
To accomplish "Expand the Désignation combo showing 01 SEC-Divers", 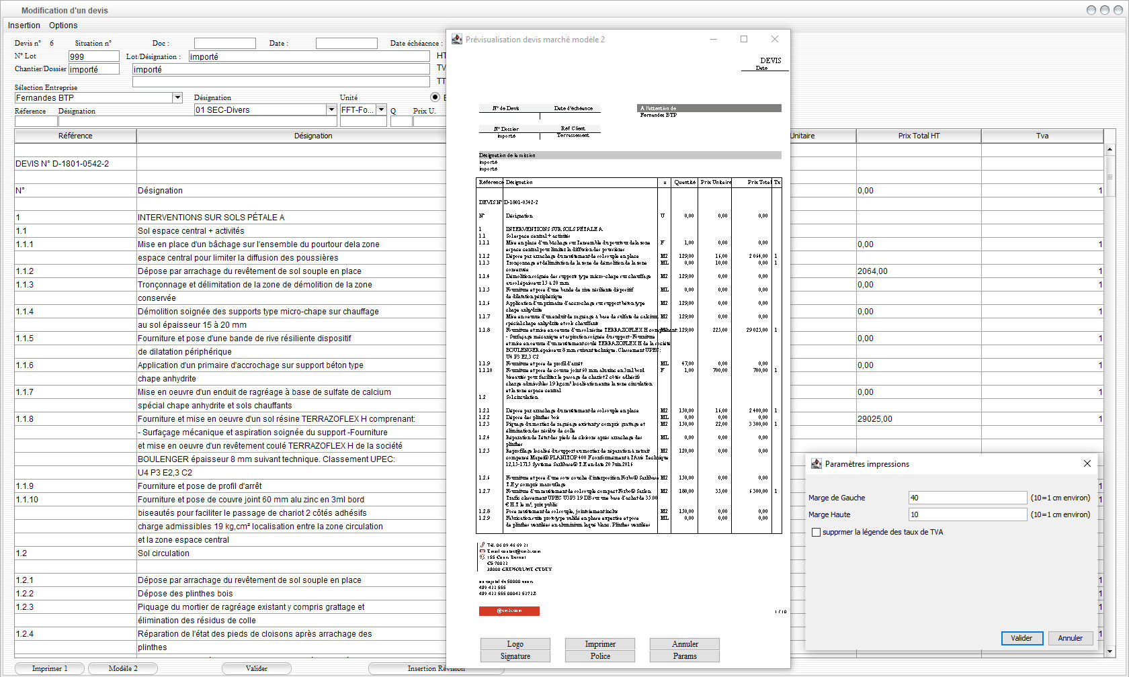I will [331, 109].
